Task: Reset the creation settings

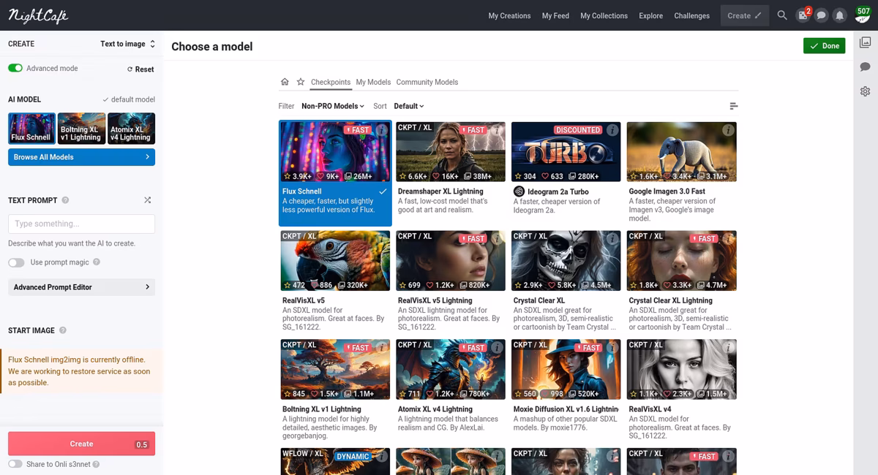Action: pyautogui.click(x=140, y=69)
